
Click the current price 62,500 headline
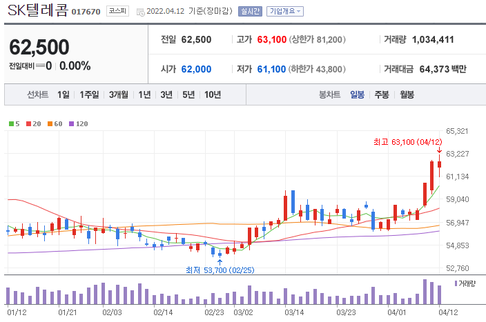(x=39, y=47)
